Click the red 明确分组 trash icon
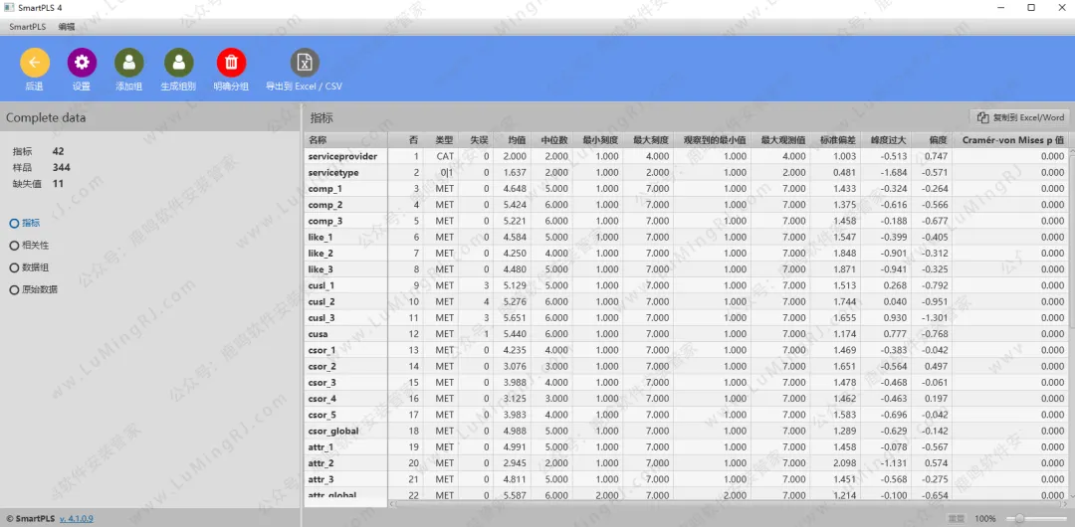 pyautogui.click(x=231, y=63)
